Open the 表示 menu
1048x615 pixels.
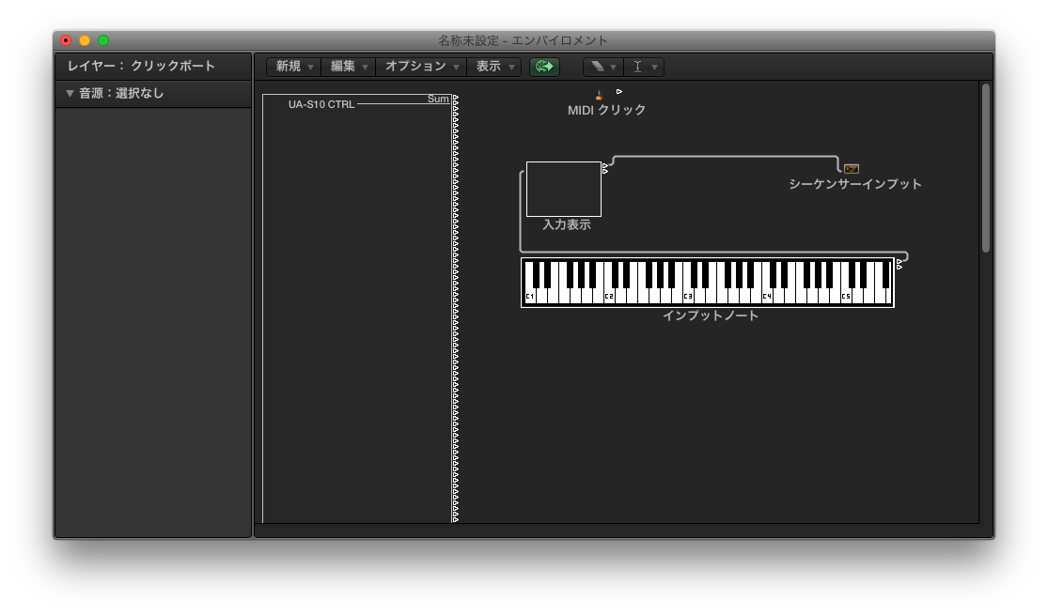coord(494,67)
